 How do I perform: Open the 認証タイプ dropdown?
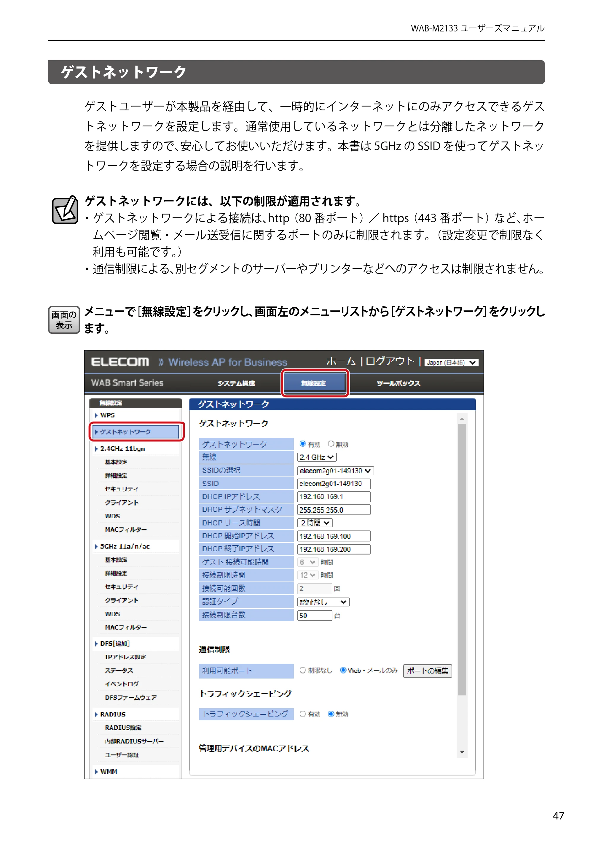click(323, 602)
